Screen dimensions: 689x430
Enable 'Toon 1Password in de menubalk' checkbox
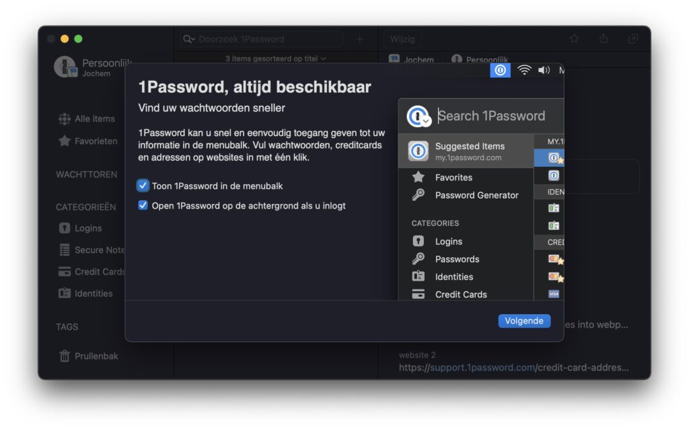point(143,186)
